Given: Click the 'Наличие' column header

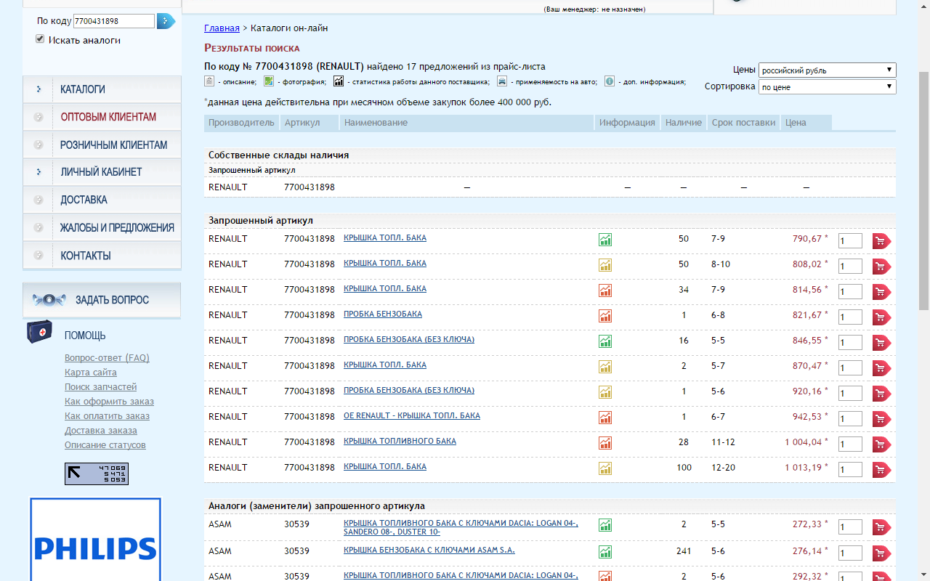Looking at the screenshot, I should [684, 123].
